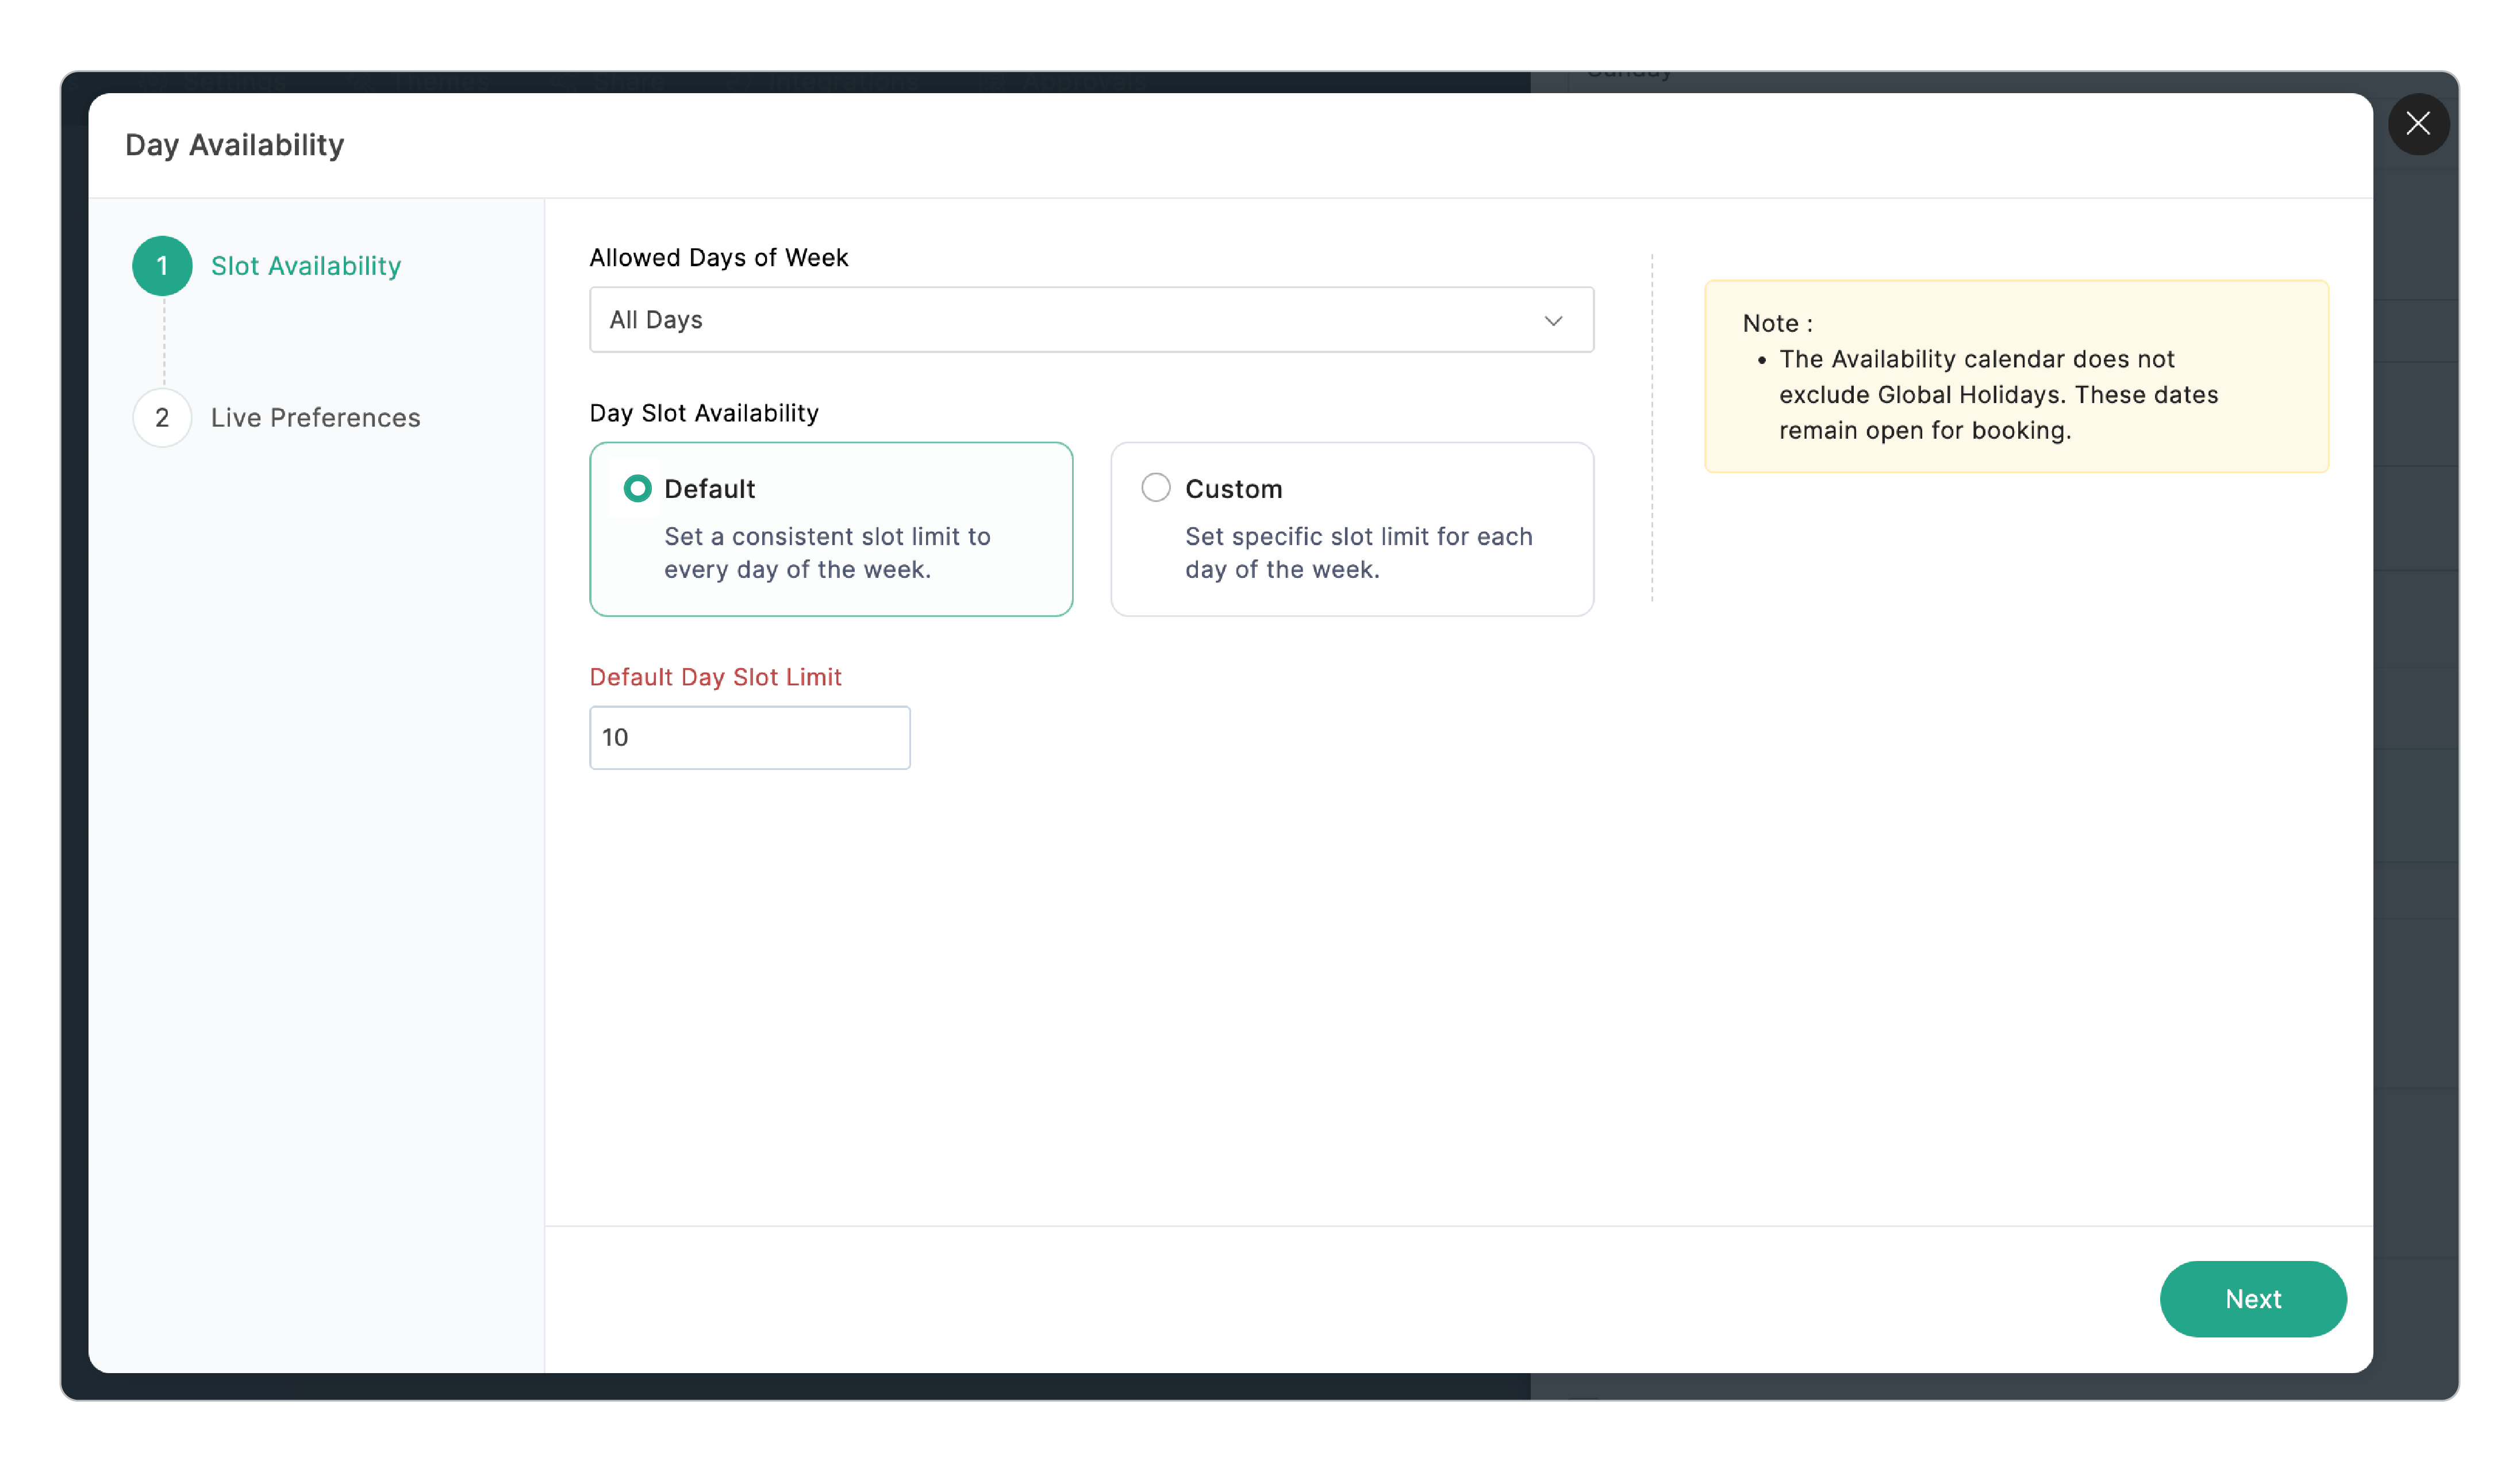This screenshot has height=1472, width=2520.
Task: Switch to Live Preferences step
Action: [316, 417]
